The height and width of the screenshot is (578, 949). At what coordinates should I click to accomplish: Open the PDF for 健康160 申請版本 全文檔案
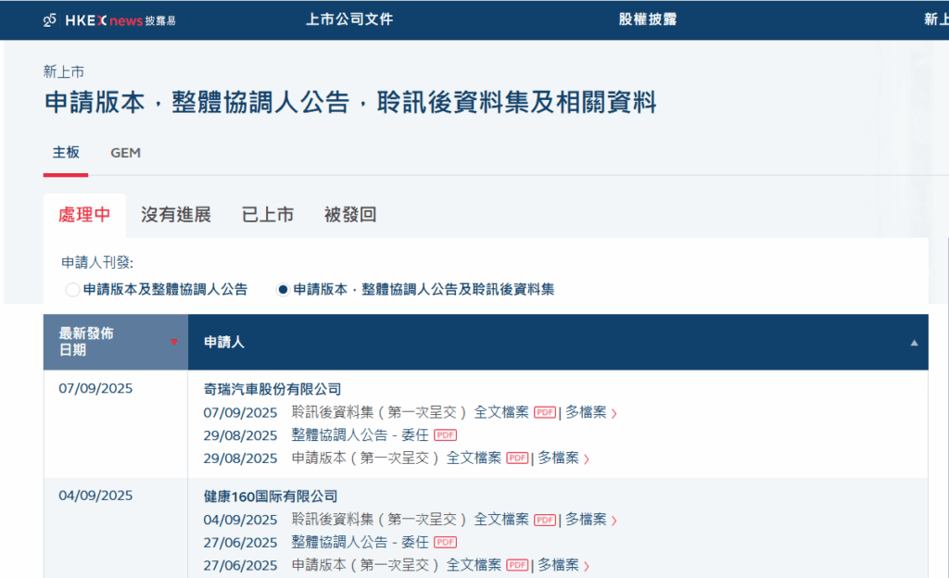tap(517, 565)
